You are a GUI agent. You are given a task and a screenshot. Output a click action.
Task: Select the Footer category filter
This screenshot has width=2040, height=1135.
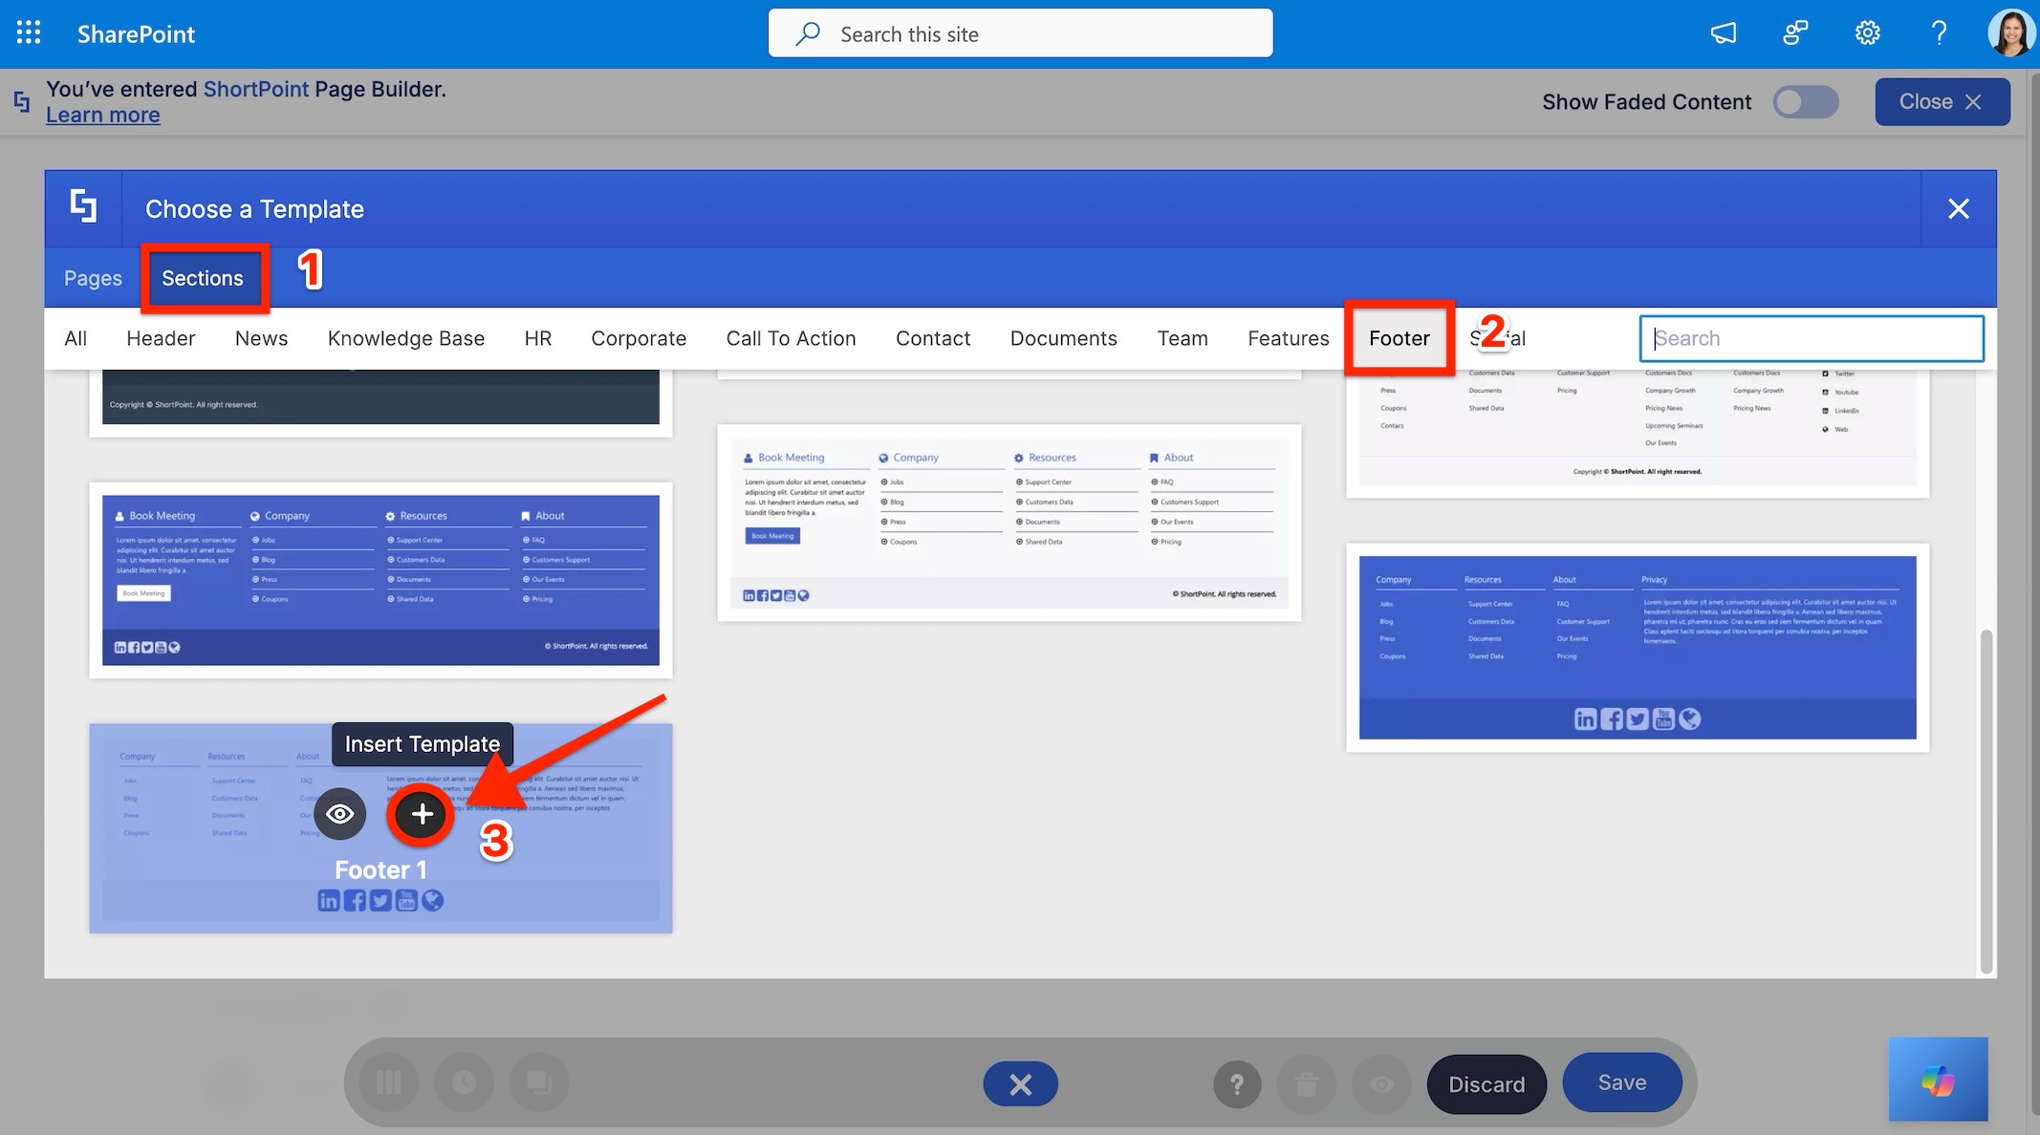(1400, 338)
